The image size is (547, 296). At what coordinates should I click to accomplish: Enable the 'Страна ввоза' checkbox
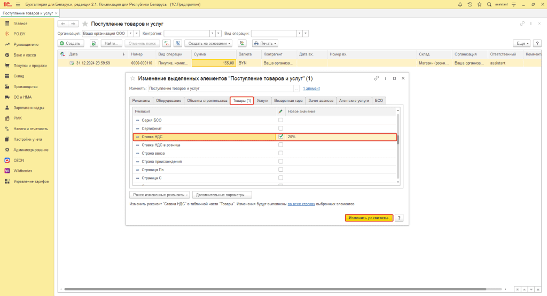tap(281, 153)
